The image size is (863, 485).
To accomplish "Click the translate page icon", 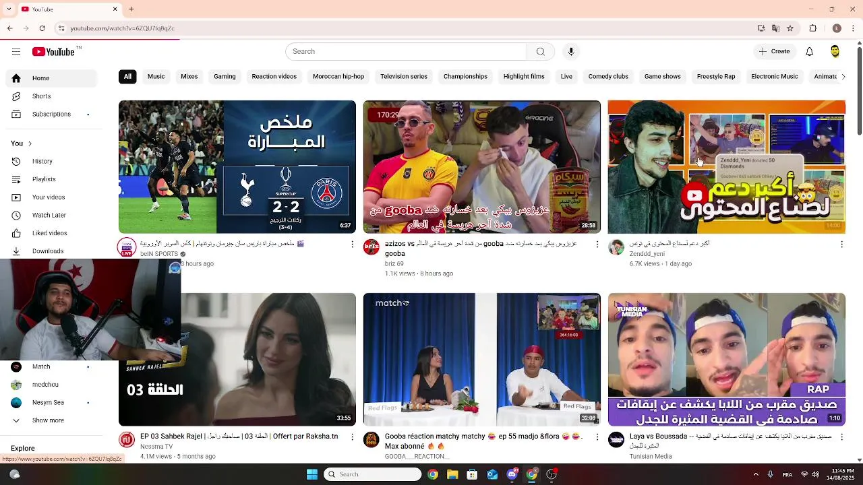I will click(775, 28).
